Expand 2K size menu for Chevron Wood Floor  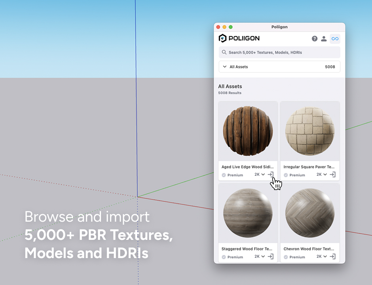point(322,256)
